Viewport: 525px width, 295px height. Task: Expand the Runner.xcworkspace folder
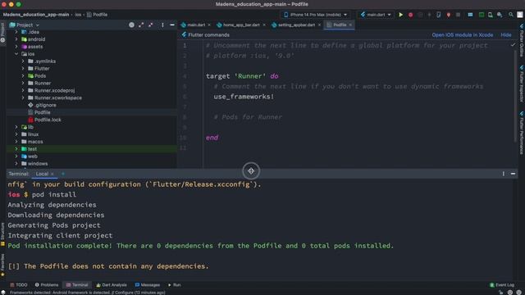(x=23, y=98)
